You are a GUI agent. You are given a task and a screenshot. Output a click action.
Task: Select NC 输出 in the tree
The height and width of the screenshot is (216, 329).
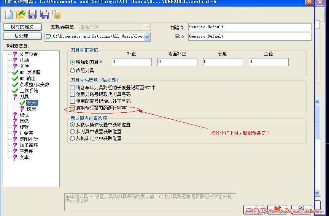(x=27, y=79)
